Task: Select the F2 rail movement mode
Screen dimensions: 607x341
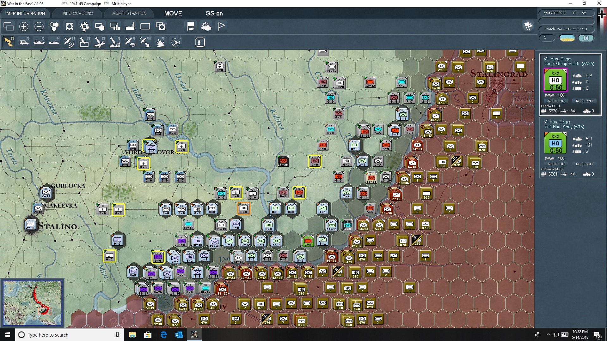Action: (24, 42)
